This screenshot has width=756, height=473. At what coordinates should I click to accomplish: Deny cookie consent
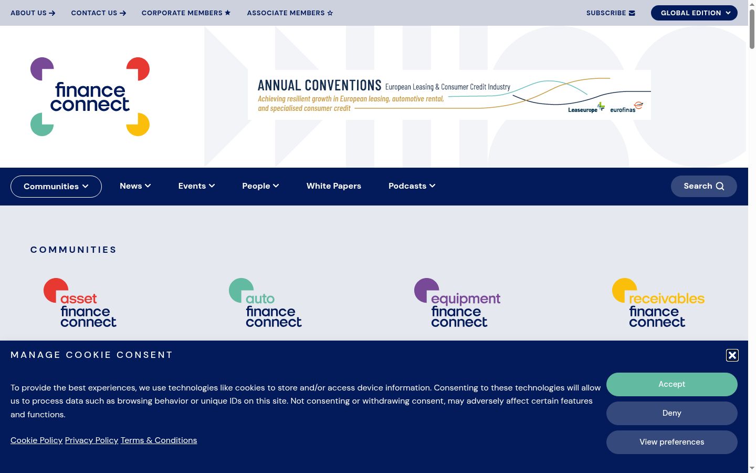coord(672,413)
